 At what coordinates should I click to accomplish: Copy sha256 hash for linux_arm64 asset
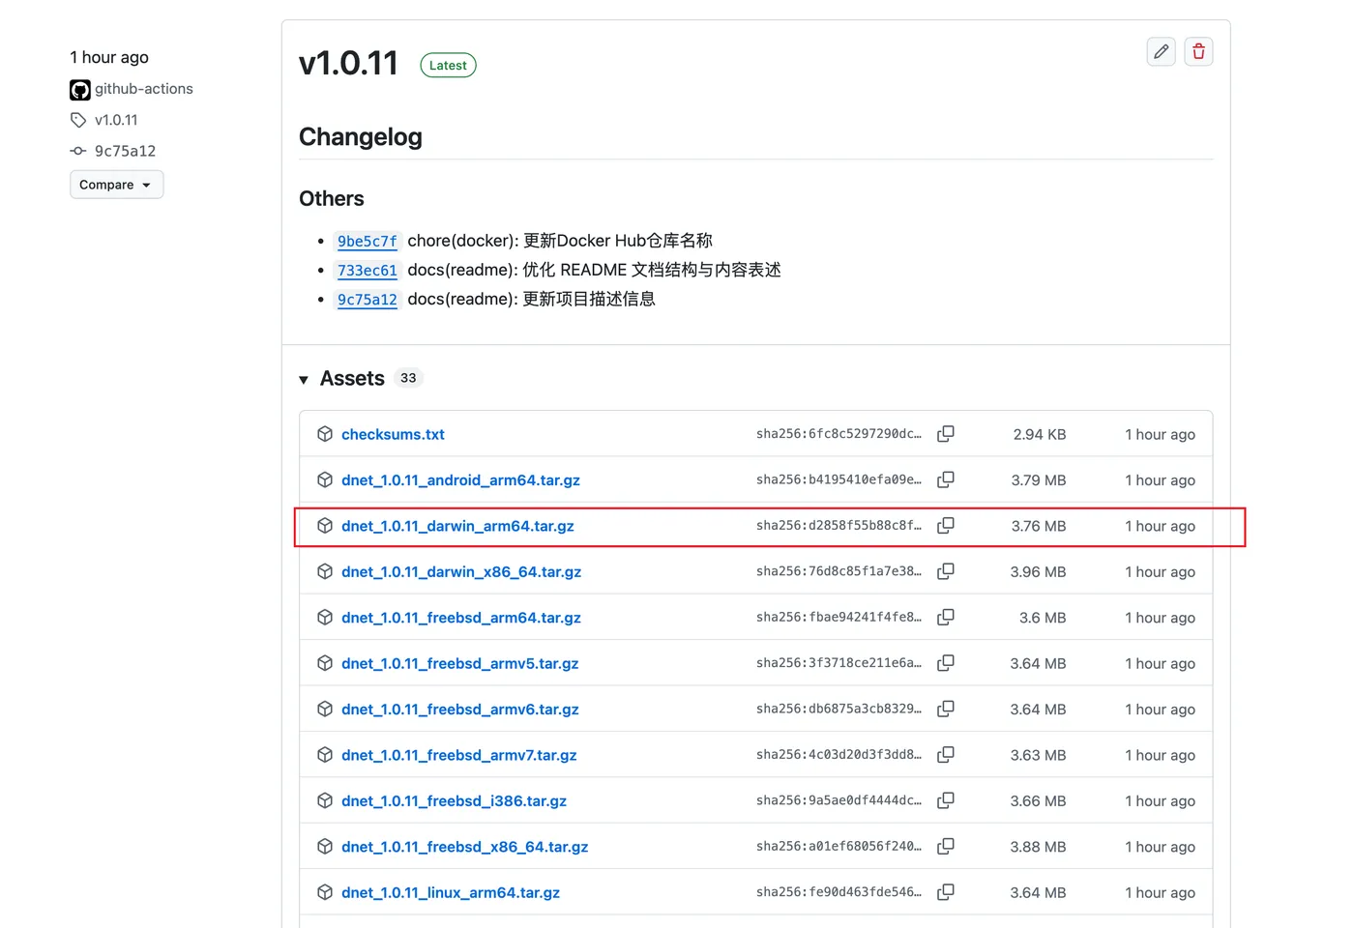tap(946, 892)
